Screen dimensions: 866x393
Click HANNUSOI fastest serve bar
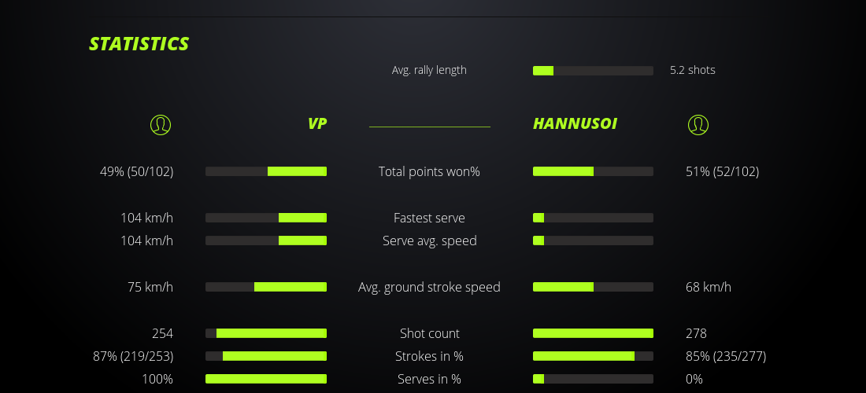(593, 218)
